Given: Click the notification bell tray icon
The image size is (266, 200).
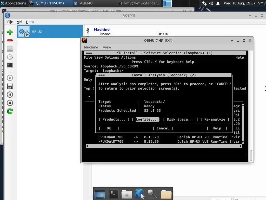Looking at the screenshot, I should point(218,3).
